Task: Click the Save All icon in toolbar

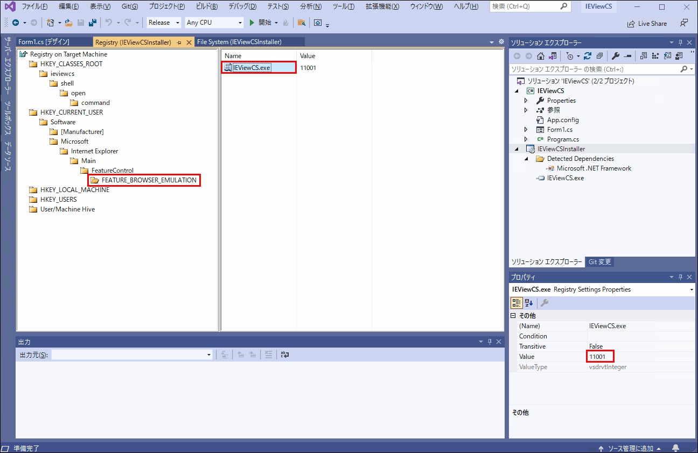Action: 92,23
